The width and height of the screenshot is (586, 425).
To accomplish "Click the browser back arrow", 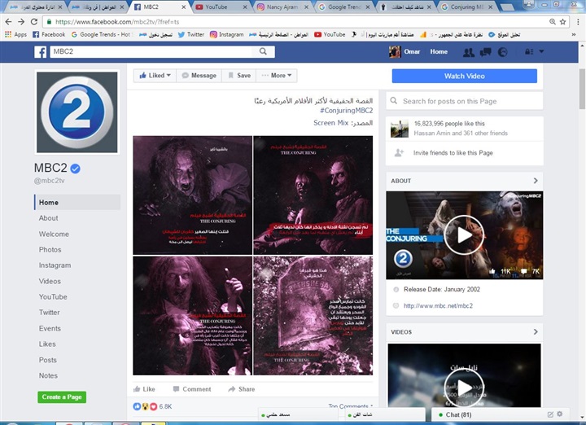I will tap(9, 22).
